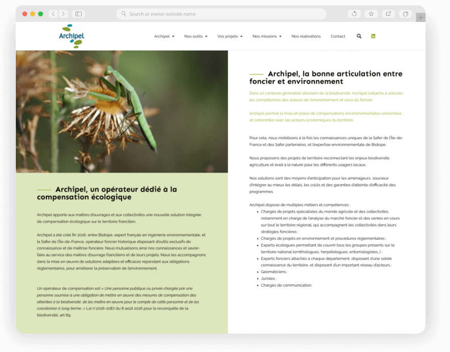Screen dimensions: 450x352
Task: Go home via the Archipel logo
Action: tap(71, 36)
